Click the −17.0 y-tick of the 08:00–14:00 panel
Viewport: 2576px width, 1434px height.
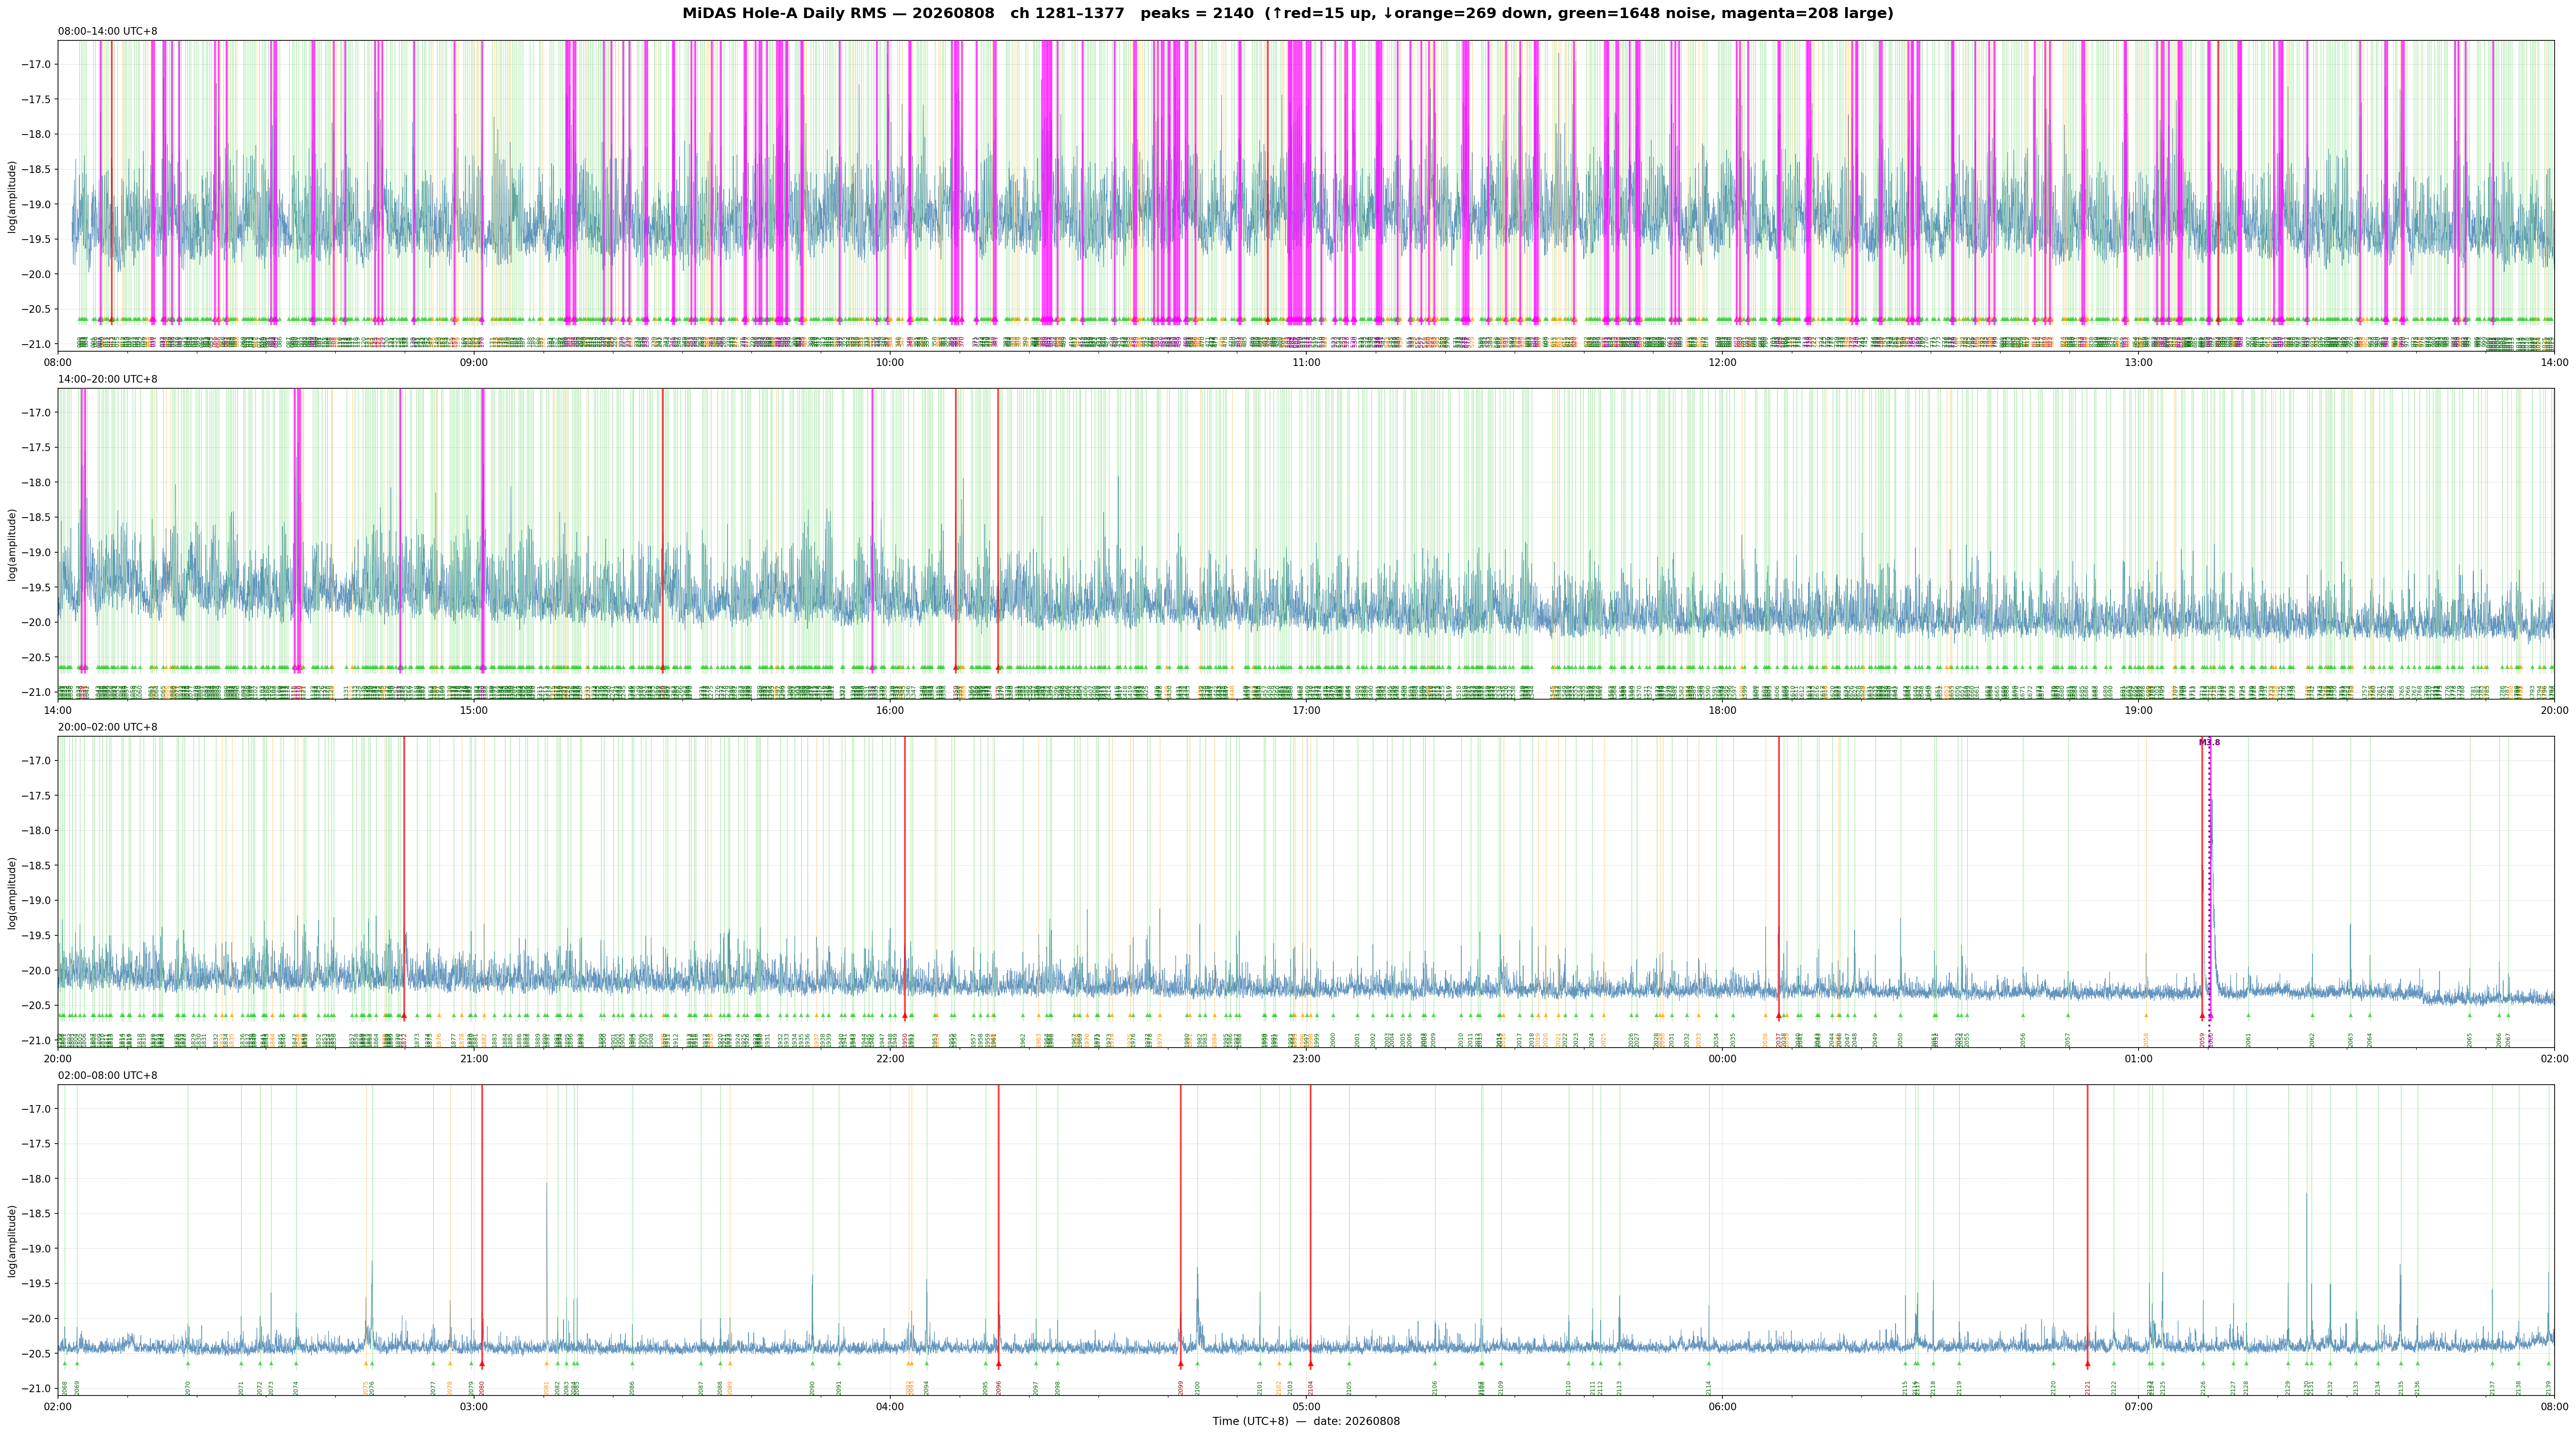coord(36,65)
